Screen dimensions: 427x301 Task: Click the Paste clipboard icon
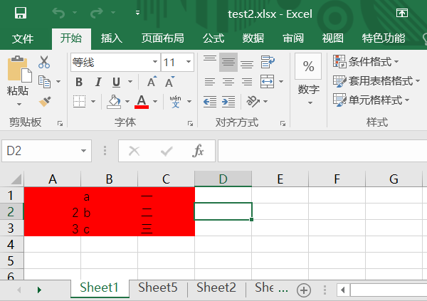tap(18, 70)
